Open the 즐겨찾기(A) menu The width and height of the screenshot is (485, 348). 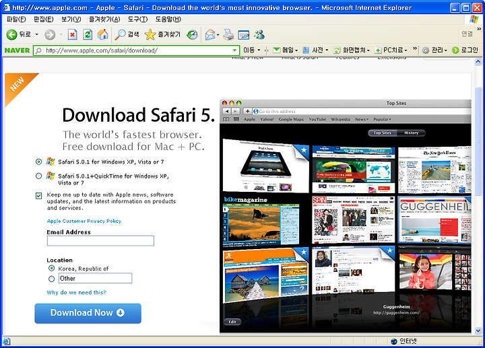point(104,19)
